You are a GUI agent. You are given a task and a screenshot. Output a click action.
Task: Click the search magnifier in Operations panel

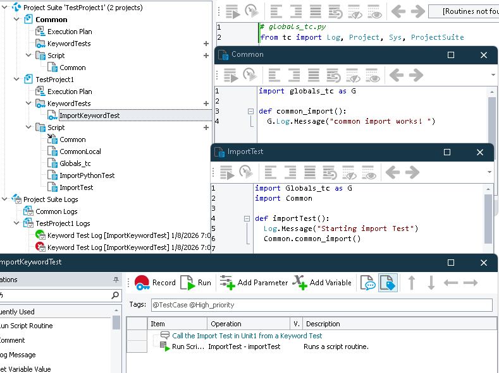pyautogui.click(x=115, y=295)
